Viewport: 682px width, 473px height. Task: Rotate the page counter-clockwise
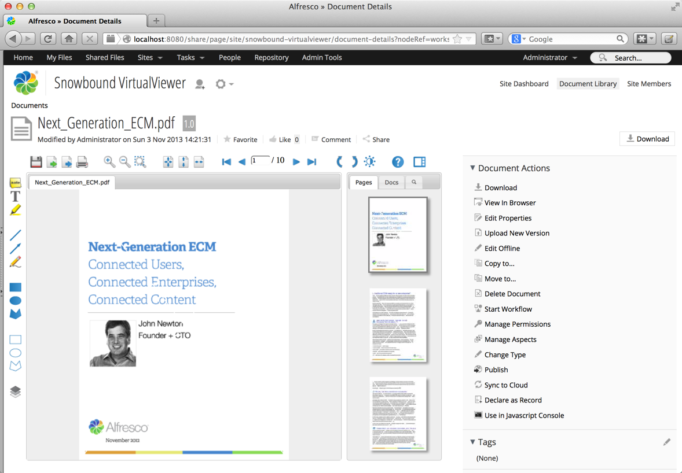tap(339, 162)
